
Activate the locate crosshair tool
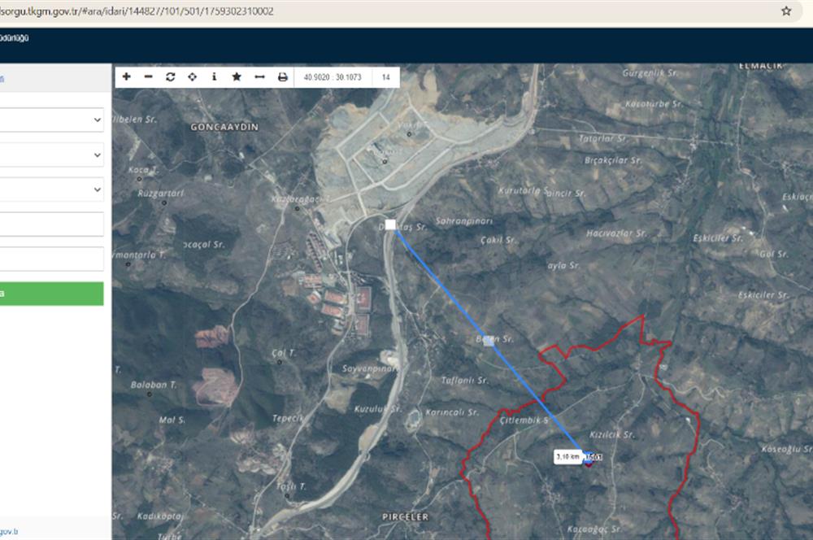click(193, 76)
